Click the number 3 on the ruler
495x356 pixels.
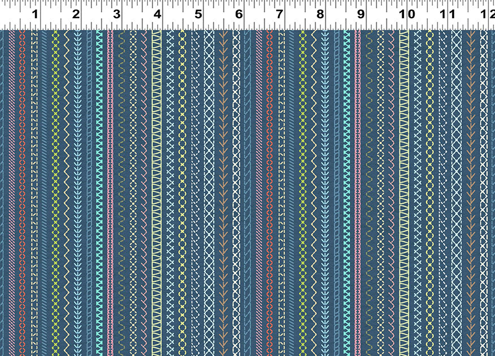pyautogui.click(x=116, y=14)
